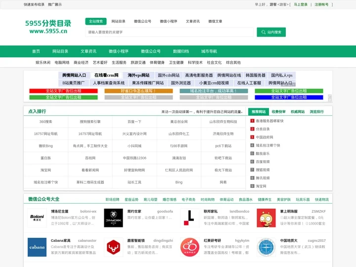Open the 卫生健康 category link

coord(176,62)
